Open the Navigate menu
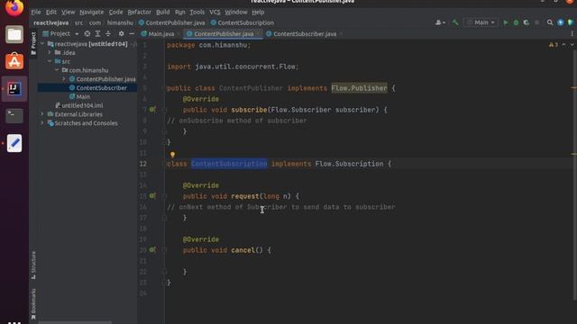This screenshot has width=577, height=324. [92, 12]
